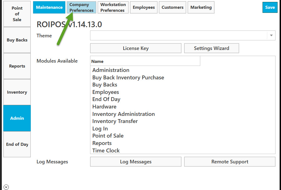The width and height of the screenshot is (281, 190).
Task: Start Remote Support
Action: point(230,162)
